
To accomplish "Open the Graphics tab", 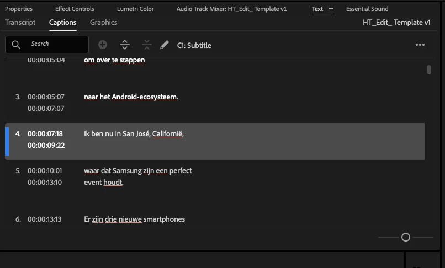I will (x=104, y=23).
